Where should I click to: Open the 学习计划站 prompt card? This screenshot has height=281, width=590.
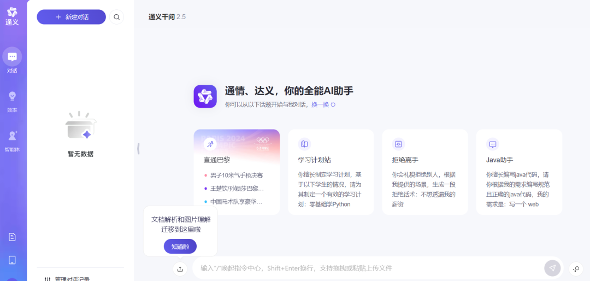coord(331,172)
